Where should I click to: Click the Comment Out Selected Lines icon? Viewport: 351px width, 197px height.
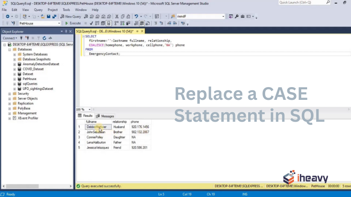(x=155, y=23)
